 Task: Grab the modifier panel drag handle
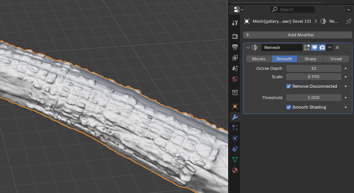coord(348,47)
